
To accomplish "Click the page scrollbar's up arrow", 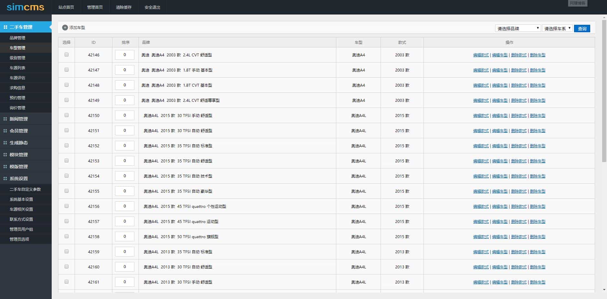I will point(604,17).
